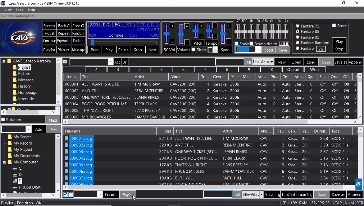The height and width of the screenshot is (206, 364).
Task: Click the song progress bar
Action: pos(124,42)
